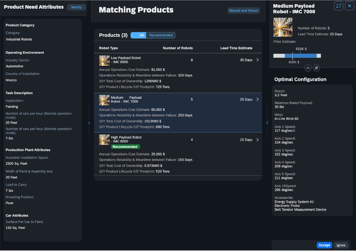The image size is (356, 251).
Task: Collapse the price estimate section using chevron-up
Action: click(308, 68)
